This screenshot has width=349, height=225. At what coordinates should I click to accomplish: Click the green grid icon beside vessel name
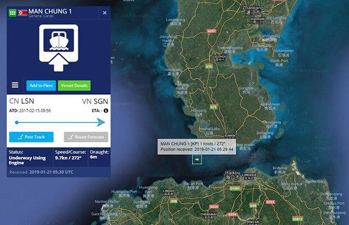[x=12, y=13]
